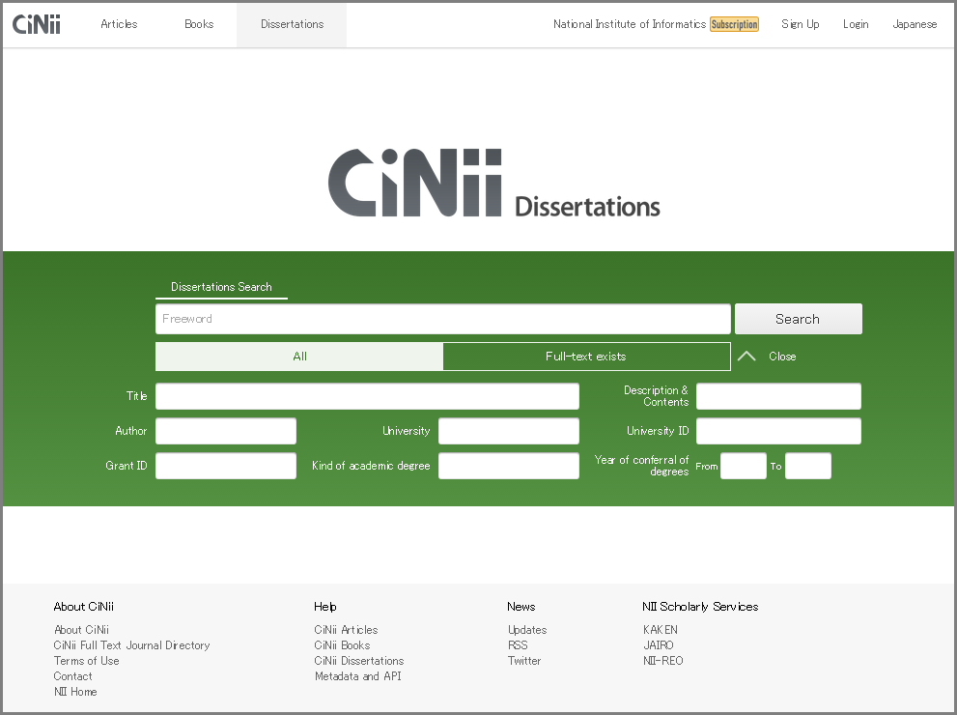957x715 pixels.
Task: Click the Search button
Action: (799, 319)
